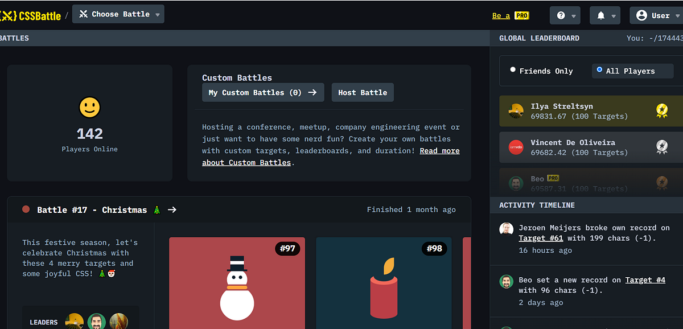Click the arrow icon next to Battle #17

(x=172, y=209)
